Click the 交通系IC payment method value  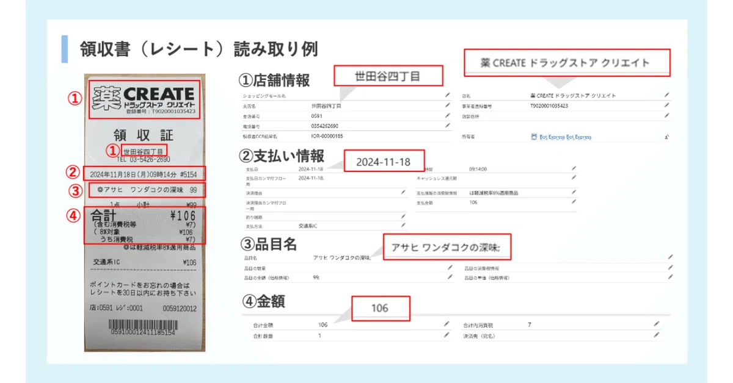pos(307,226)
